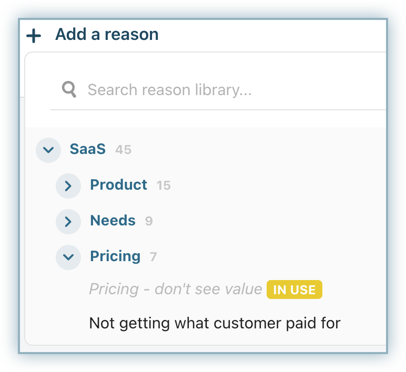Click the greyed "Pricing - don't see value" reason
Viewport: 406px width, 372px height.
pyautogui.click(x=175, y=289)
